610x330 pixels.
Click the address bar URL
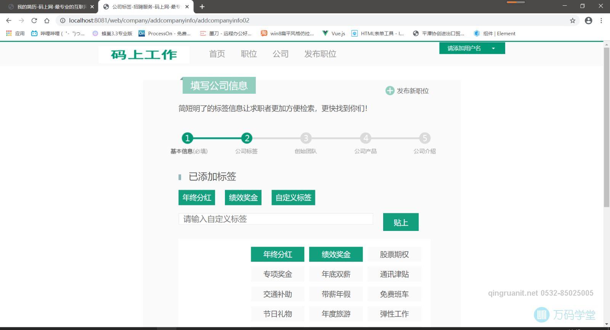click(159, 21)
